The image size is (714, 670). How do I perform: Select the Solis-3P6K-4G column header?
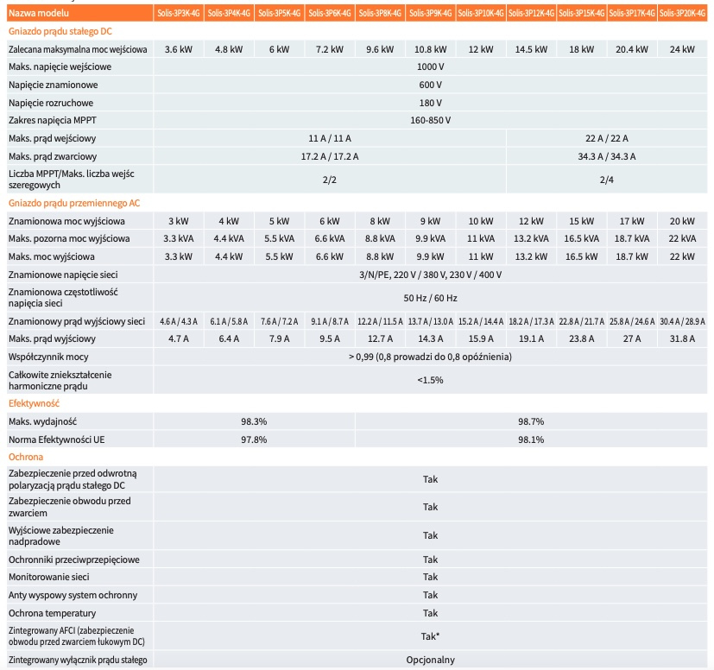point(330,13)
